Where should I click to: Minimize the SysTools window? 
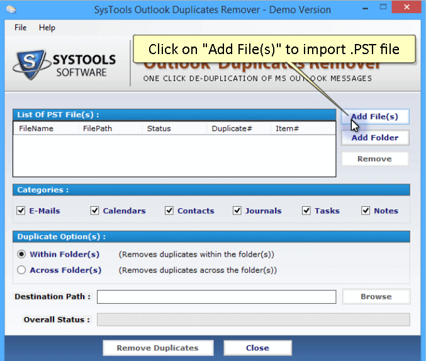(366, 8)
